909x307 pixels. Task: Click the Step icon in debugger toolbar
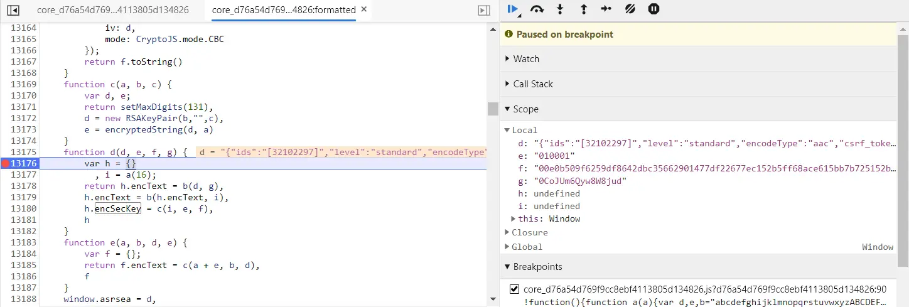click(x=606, y=9)
